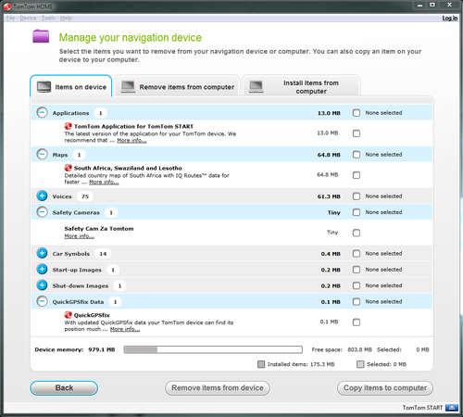Viewport: 463px width, 417px height.
Task: Click laptop icon on Remove items tab
Action: (128, 87)
